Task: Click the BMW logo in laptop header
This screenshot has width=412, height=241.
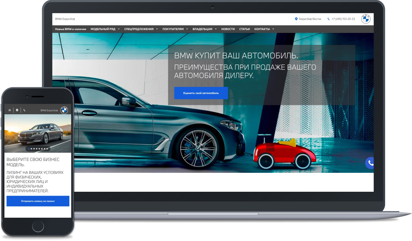Action: pos(366,19)
